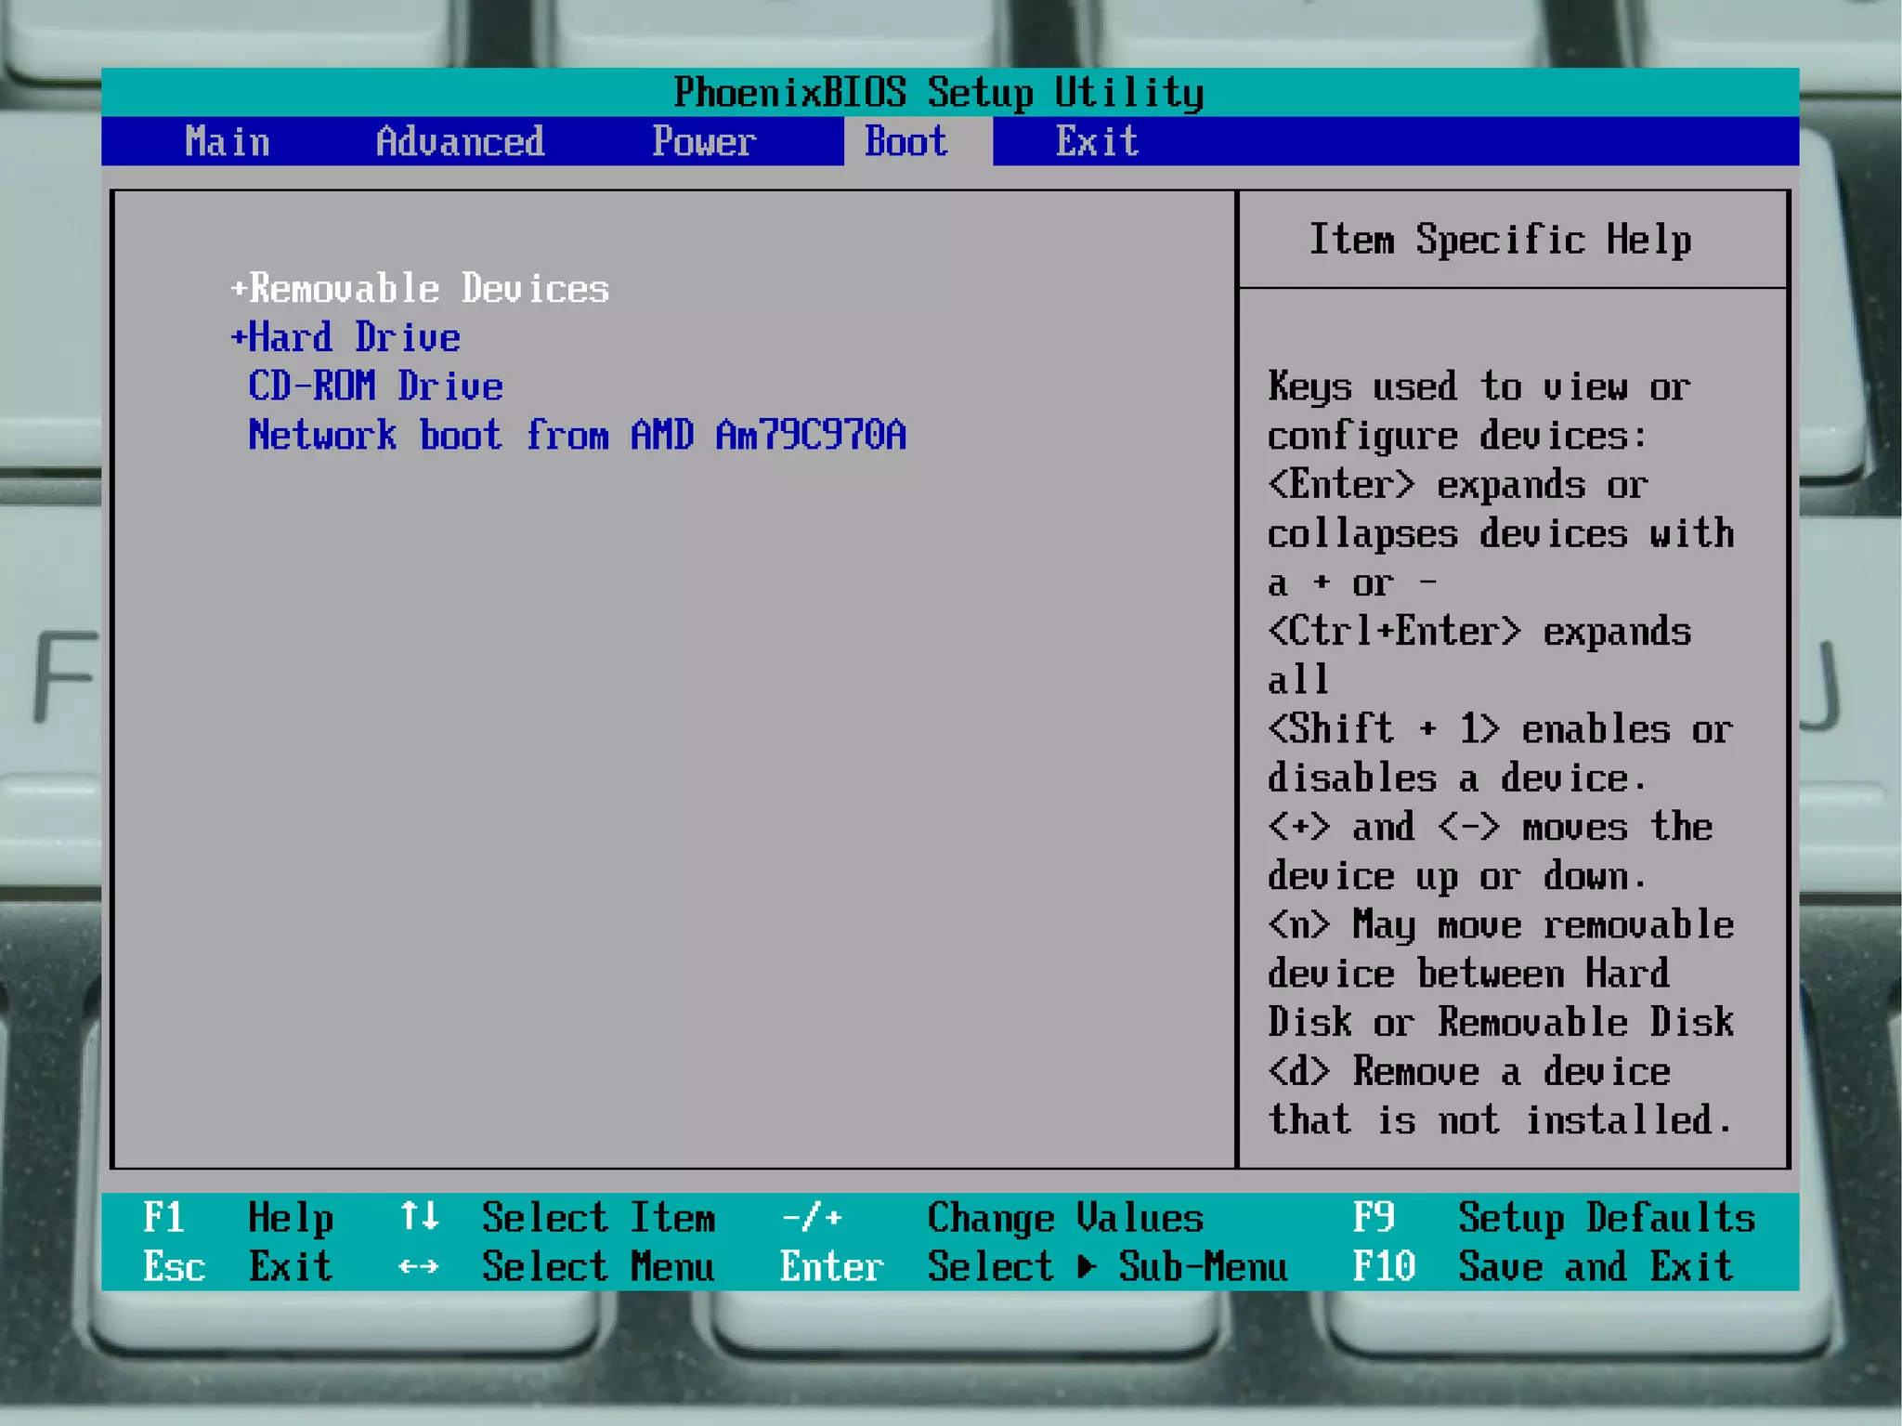Viewport: 1902px width, 1426px height.
Task: Switch to the Advanced tab
Action: (460, 142)
